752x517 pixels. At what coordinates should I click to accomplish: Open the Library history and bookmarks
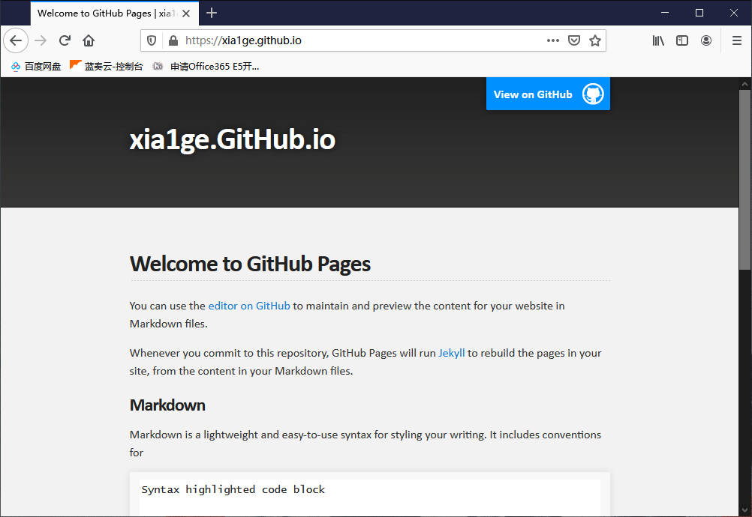click(x=658, y=40)
